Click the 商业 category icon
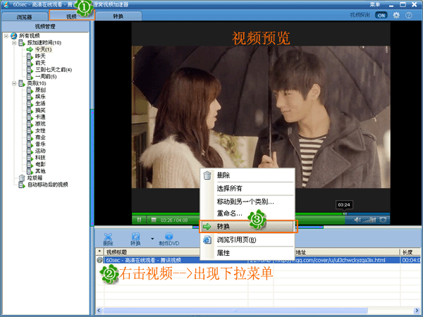423x317 pixels. coord(30,137)
